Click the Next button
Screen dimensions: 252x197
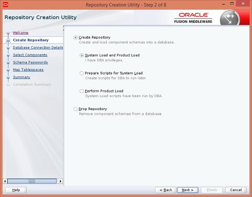pos(188,190)
